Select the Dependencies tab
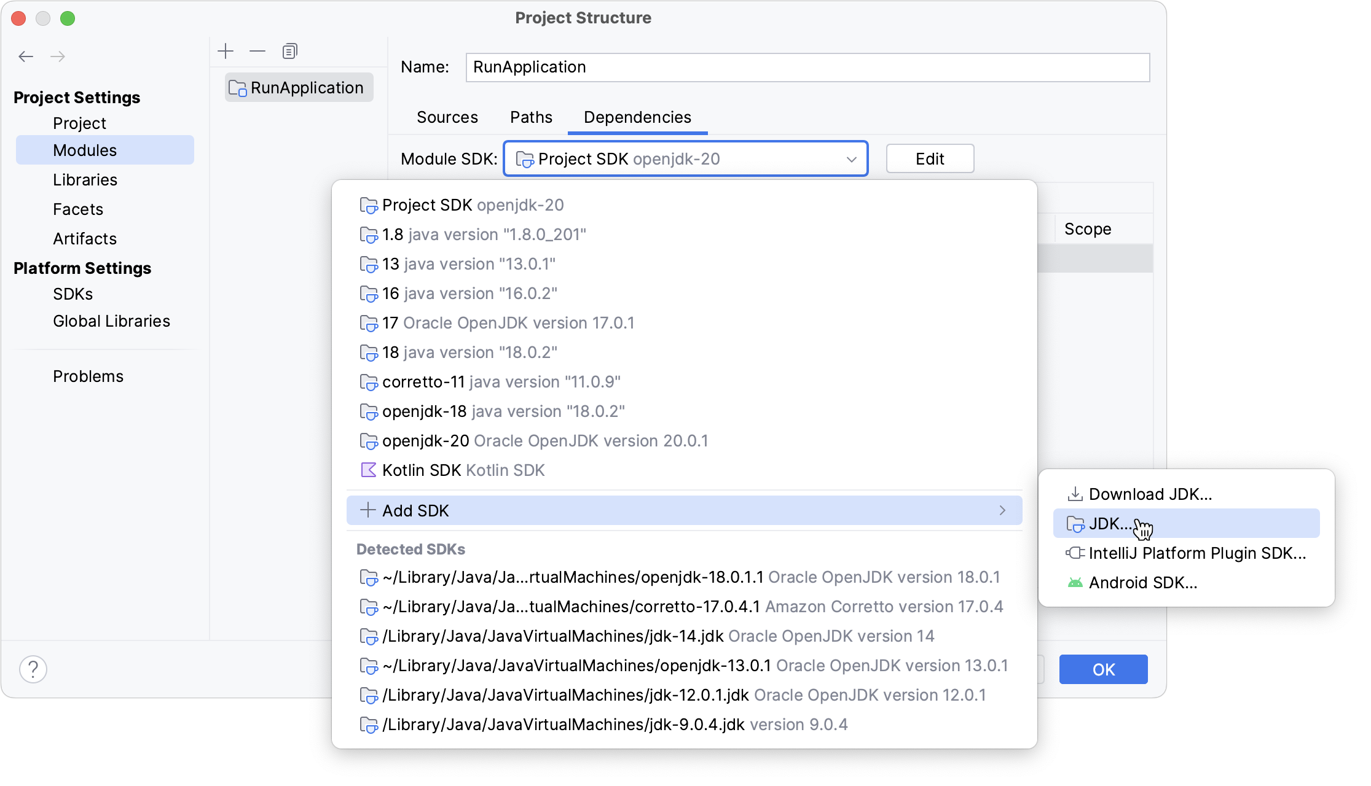 [x=637, y=116]
